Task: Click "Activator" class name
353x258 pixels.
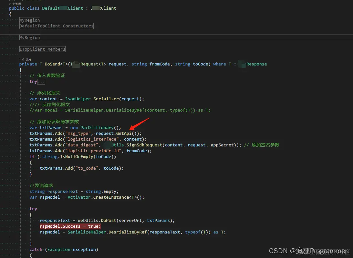Action: point(79,197)
